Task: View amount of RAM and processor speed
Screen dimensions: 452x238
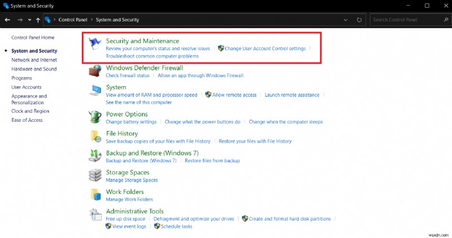Action: 151,95
